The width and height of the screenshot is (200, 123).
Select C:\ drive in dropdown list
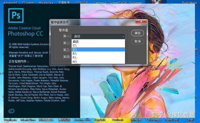(x=98, y=45)
